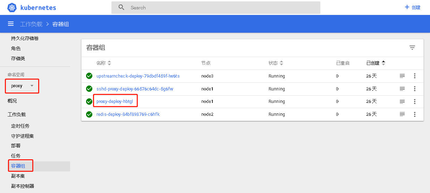Go to 守护进程集 in sidebar
The height and width of the screenshot is (193, 430).
[23, 136]
